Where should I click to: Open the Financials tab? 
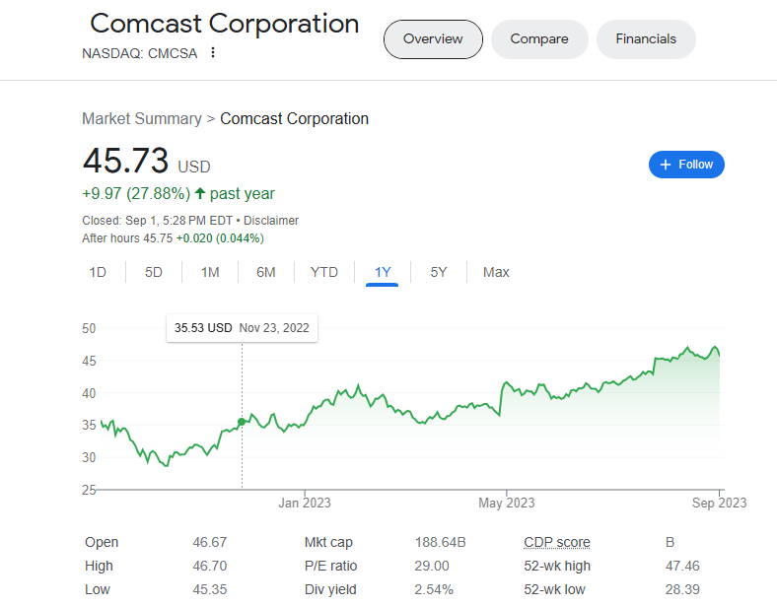(x=646, y=39)
